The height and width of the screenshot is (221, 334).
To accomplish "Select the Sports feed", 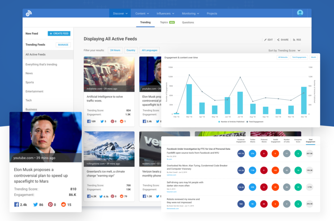I will pos(30,82).
